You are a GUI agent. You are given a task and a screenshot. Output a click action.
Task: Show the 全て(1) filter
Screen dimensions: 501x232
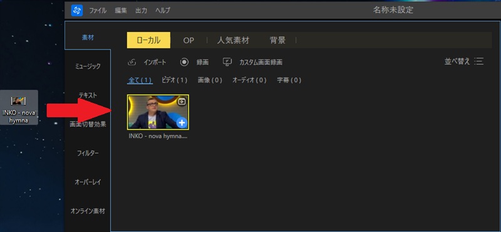140,80
